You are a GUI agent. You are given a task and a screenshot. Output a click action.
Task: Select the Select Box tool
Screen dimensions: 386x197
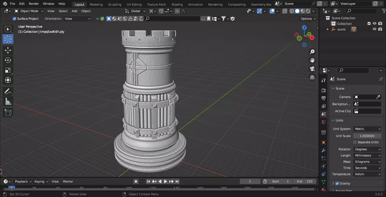pos(8,29)
